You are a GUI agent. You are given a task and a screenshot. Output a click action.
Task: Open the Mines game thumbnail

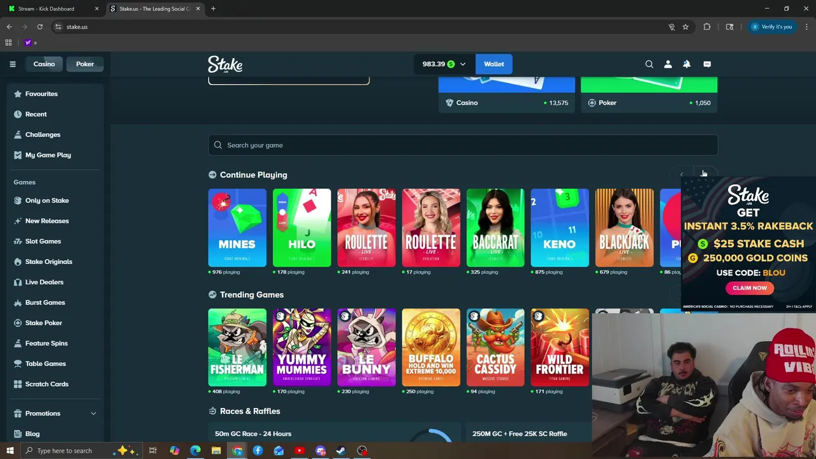[x=237, y=228]
